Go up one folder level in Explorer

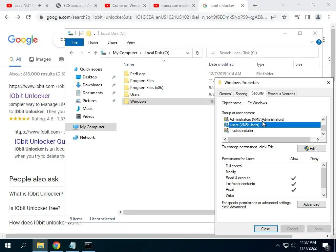96,53
